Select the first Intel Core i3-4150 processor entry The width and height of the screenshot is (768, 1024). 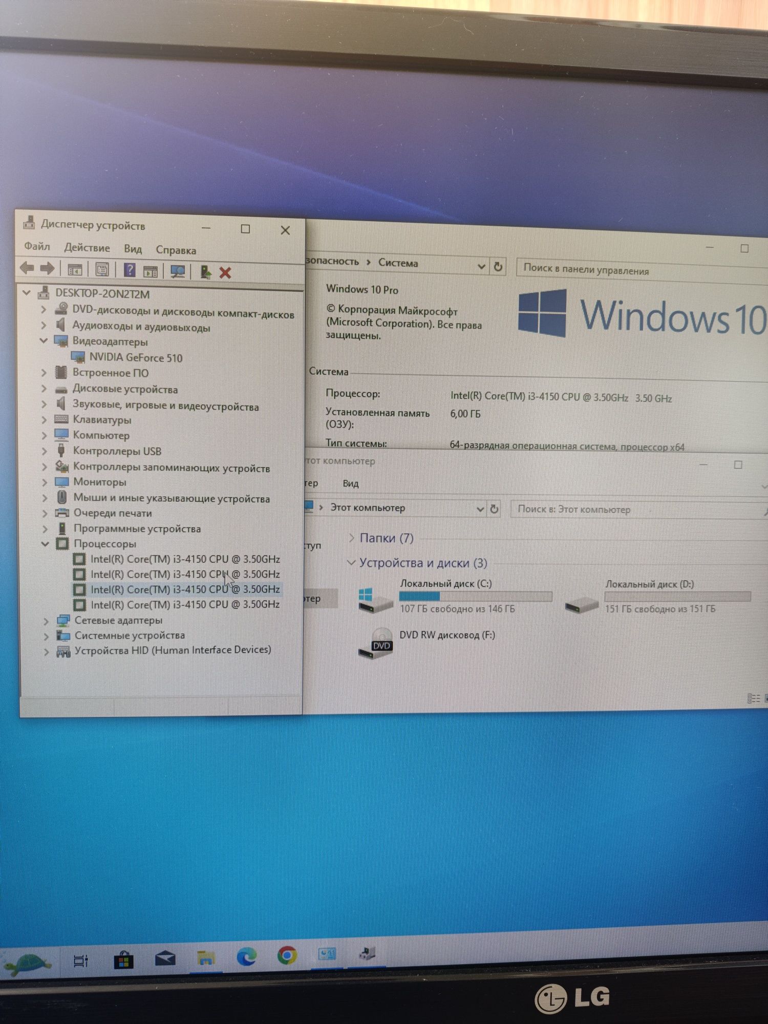(185, 559)
